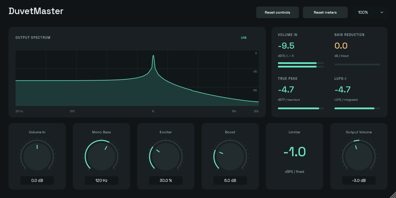
Task: Click the Exciter knob
Action: pos(166,156)
